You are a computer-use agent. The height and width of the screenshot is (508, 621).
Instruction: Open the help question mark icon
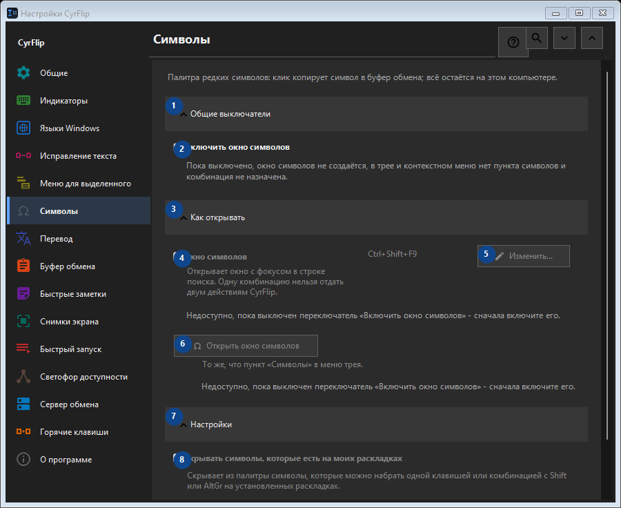(513, 42)
